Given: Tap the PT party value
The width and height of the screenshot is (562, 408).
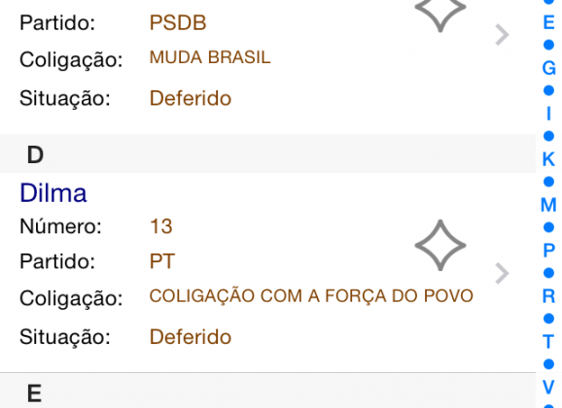Looking at the screenshot, I should pos(162,261).
